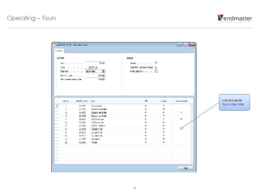Viewport: 259px width, 194px height.
Task: Toggle the Closed status checkbox
Action: pyautogui.click(x=156, y=63)
